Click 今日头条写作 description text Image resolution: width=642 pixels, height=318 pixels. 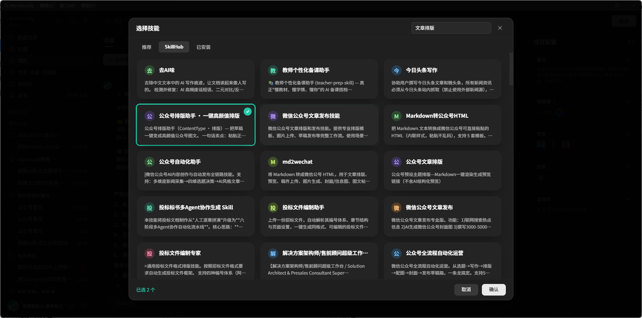pos(442,86)
